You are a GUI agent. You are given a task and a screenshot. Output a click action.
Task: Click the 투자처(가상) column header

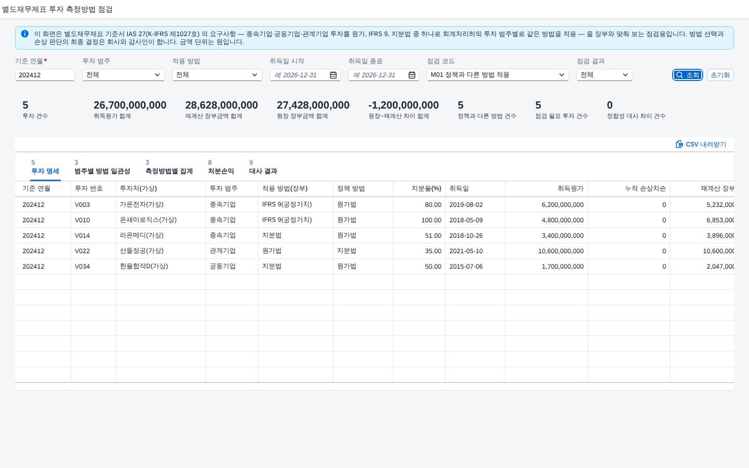[161, 189]
